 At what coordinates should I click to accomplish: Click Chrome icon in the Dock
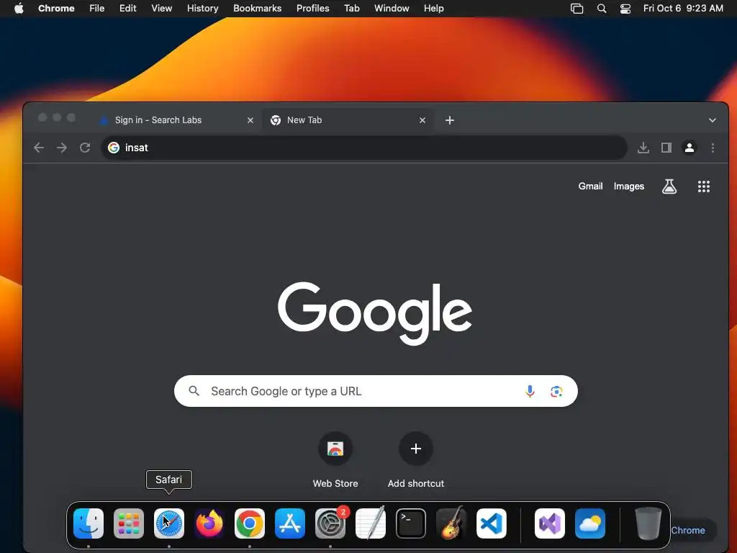[250, 523]
